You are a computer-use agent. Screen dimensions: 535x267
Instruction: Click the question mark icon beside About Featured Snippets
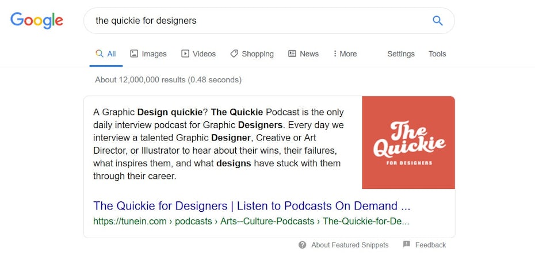coord(303,245)
